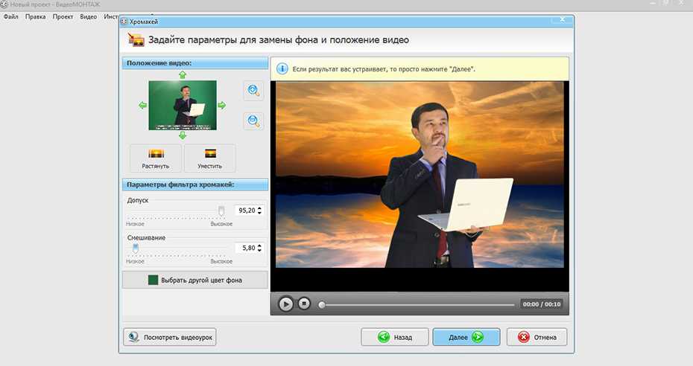Click the Допуск value input field

coord(245,211)
